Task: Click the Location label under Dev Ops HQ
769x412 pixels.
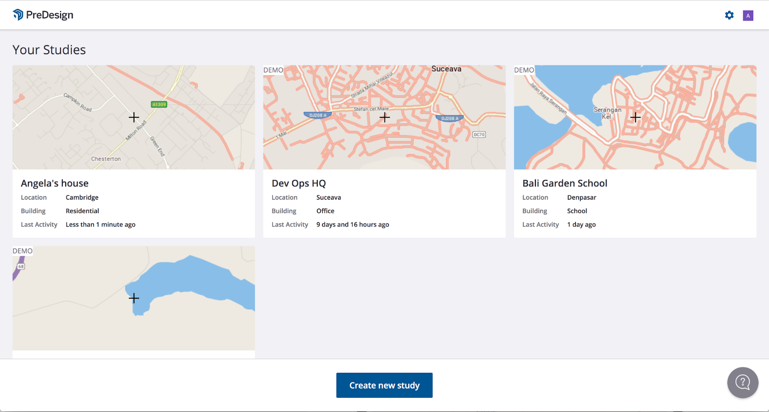Action: pos(284,197)
